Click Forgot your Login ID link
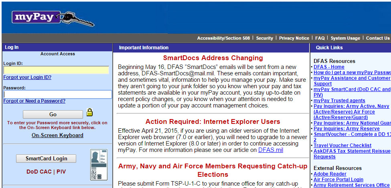This screenshot has height=188, width=391. [x=27, y=77]
